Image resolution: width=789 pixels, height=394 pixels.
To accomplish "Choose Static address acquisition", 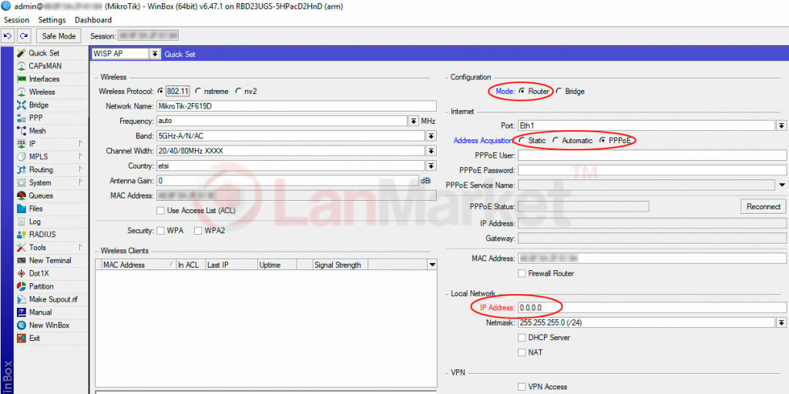I will pos(522,141).
